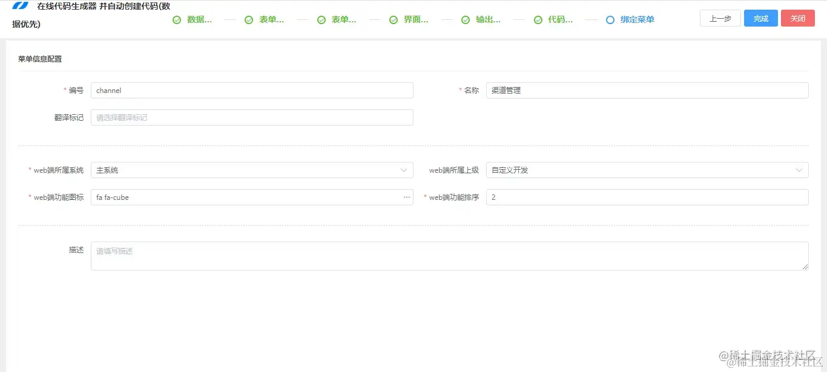Viewport: 827px width, 372px height.
Task: Click the green check icon on 数据 step
Action: pyautogui.click(x=177, y=19)
